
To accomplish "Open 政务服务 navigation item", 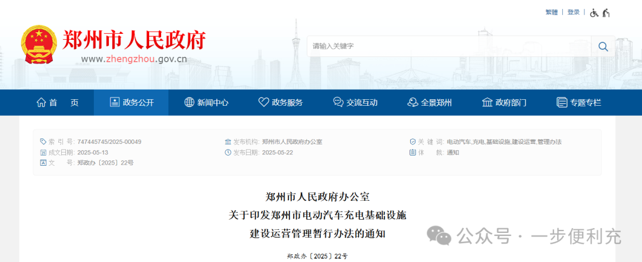I will [x=281, y=102].
